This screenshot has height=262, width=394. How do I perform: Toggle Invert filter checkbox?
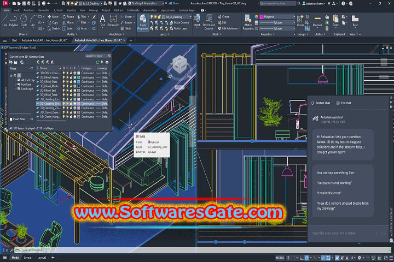tap(11, 119)
